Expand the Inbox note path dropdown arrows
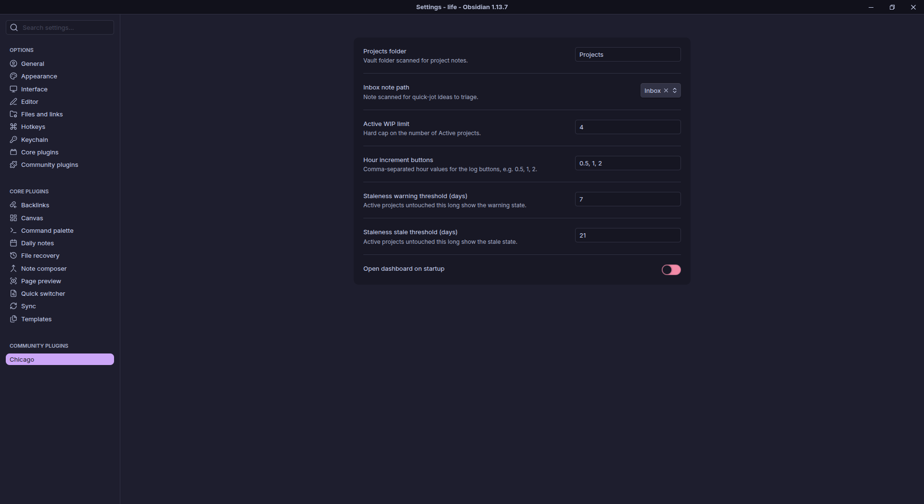This screenshot has width=924, height=504. tap(675, 90)
